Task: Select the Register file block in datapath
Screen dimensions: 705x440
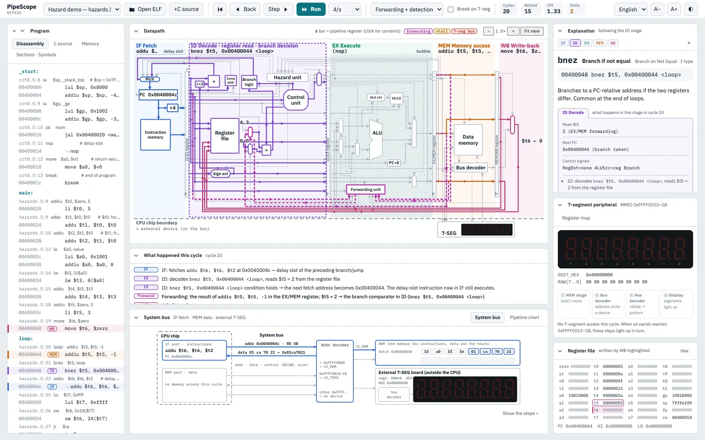Action: [225, 136]
